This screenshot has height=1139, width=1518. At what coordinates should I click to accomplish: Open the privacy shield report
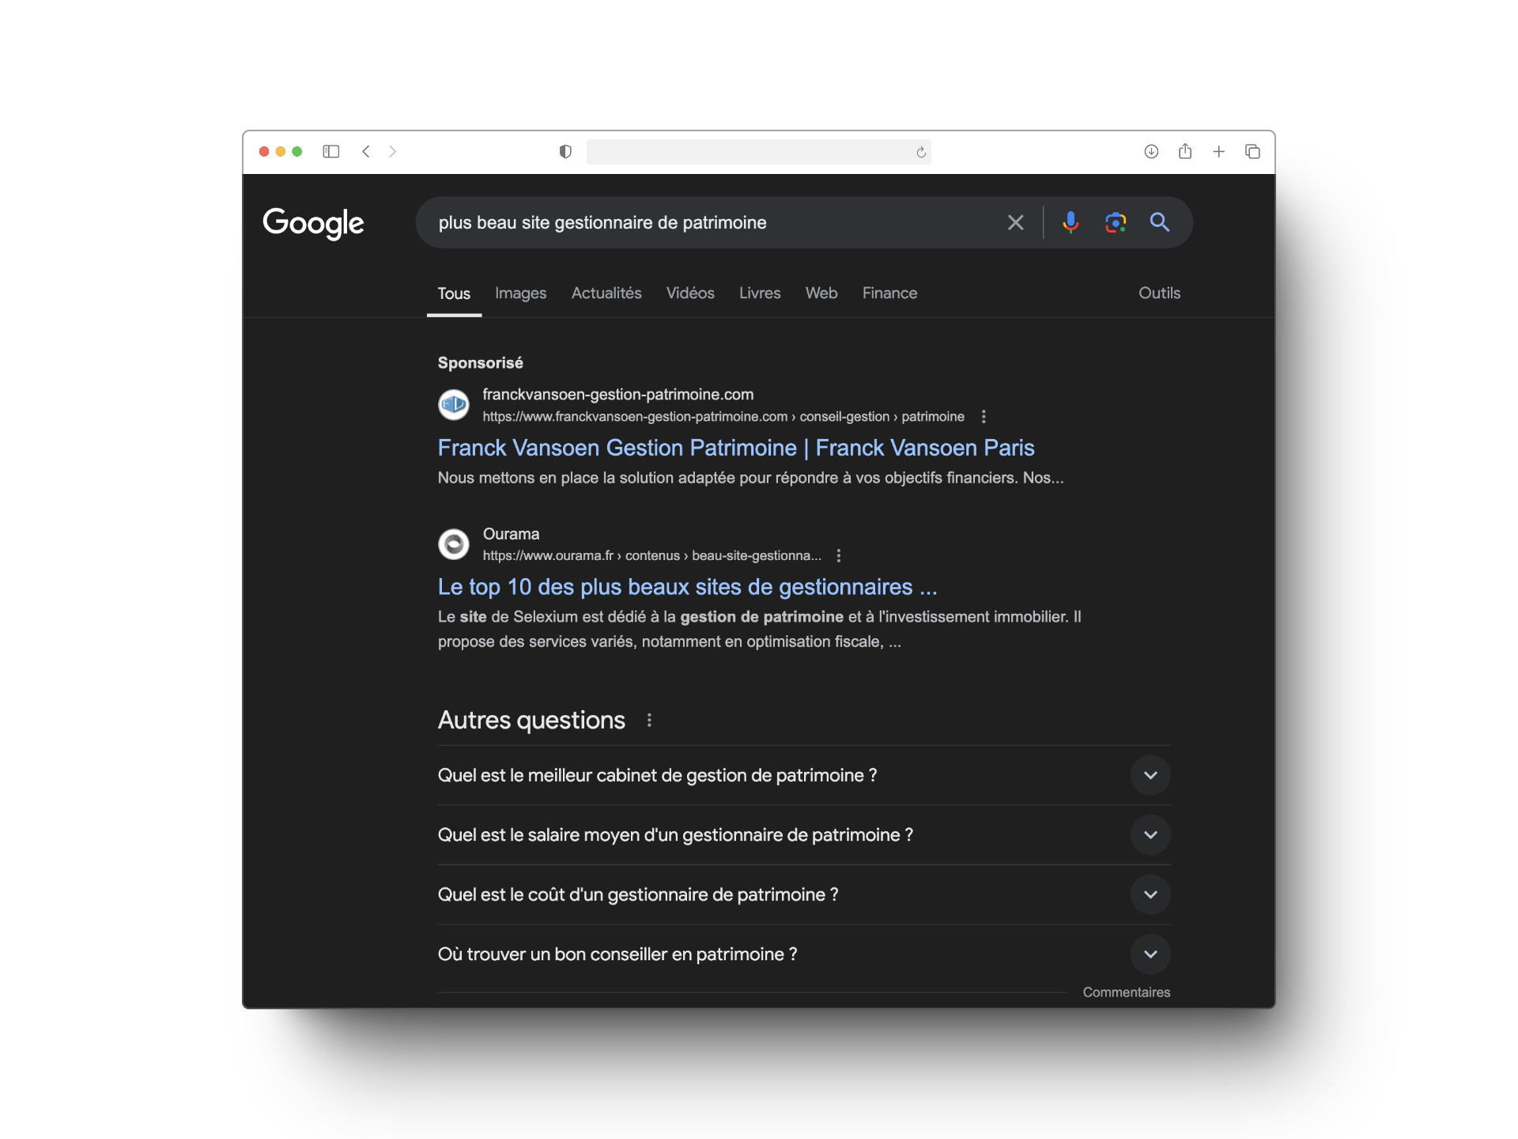pos(565,151)
